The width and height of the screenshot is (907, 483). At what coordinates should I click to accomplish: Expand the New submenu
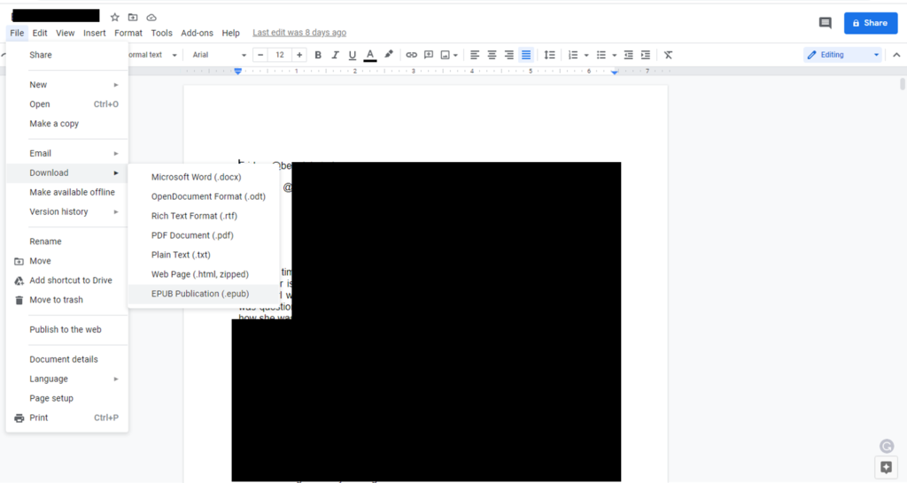pyautogui.click(x=67, y=84)
